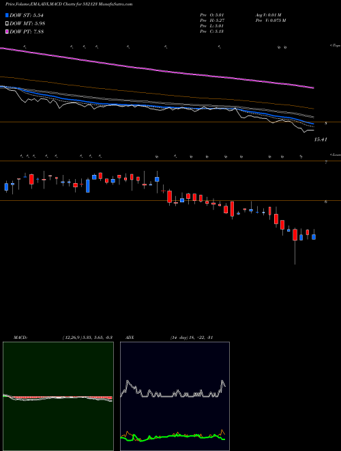Click the 'Avg V: 0.01 M' volume text

click(269, 14)
